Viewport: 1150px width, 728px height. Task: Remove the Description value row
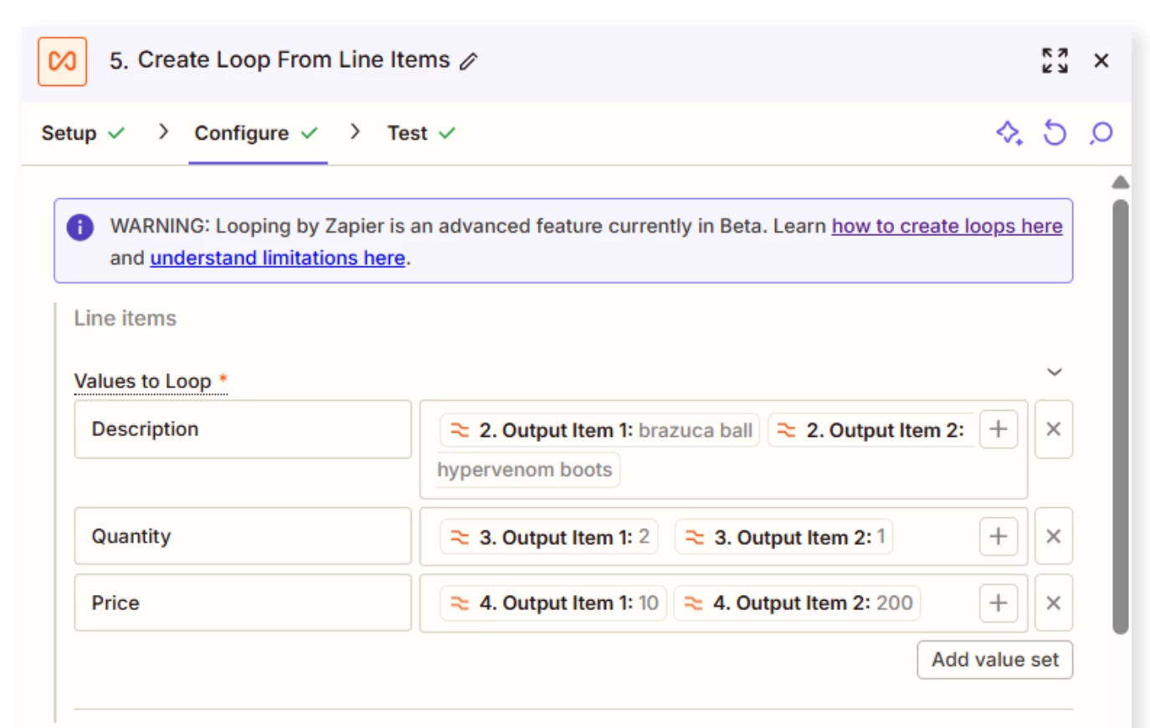click(1054, 429)
